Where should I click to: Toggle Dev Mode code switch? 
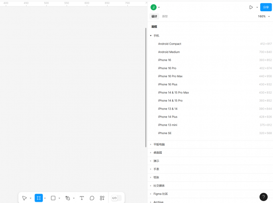point(116,198)
